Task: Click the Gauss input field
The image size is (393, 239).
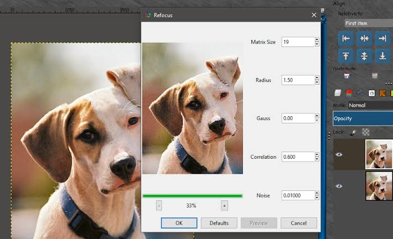Action: 298,118
